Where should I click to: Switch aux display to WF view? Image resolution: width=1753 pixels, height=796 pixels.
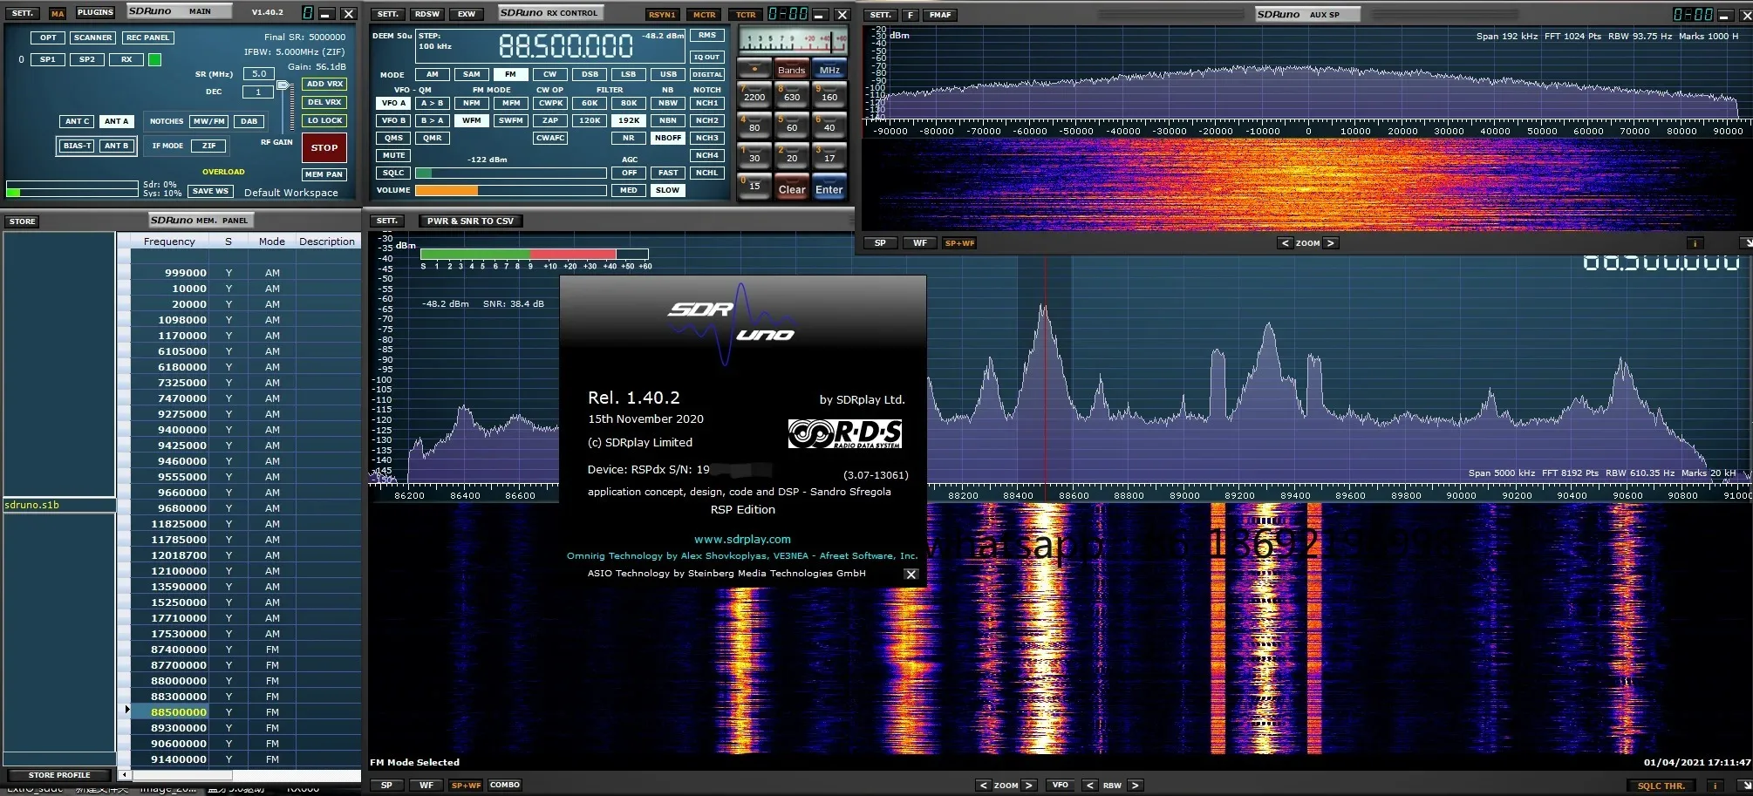pyautogui.click(x=919, y=243)
